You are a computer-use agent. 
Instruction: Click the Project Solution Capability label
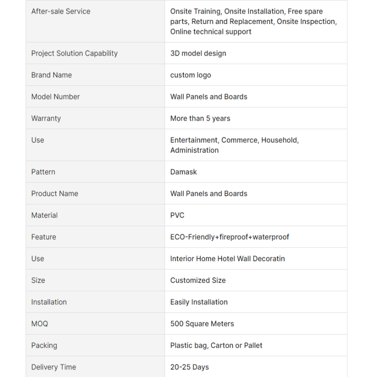coord(74,53)
